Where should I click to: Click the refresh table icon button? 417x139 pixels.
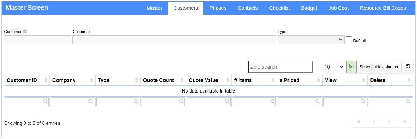coord(408,66)
